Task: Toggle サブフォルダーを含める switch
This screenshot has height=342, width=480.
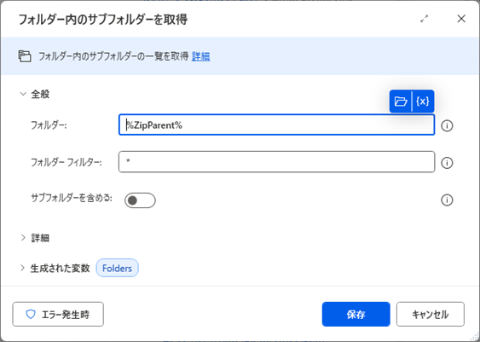Action: 140,200
